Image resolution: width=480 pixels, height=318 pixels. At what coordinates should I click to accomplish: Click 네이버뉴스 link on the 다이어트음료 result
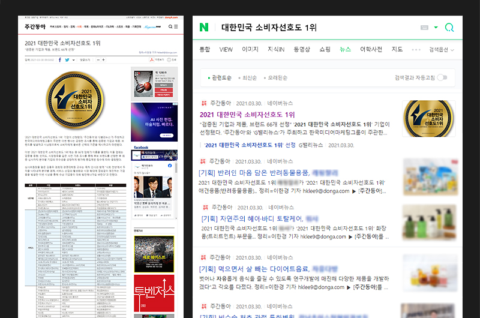click(x=280, y=257)
